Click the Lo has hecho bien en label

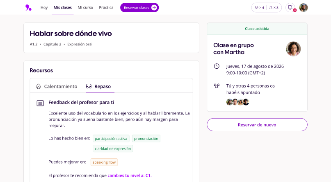coord(69,138)
